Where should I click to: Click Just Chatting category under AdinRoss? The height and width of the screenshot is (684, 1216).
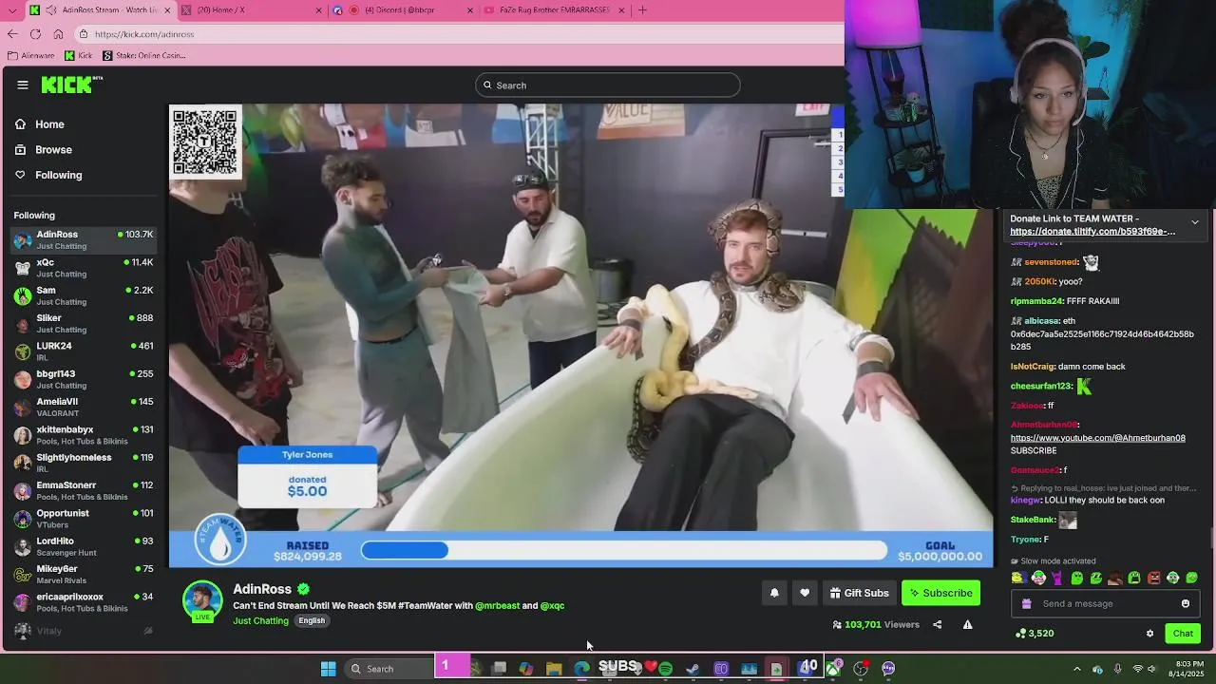click(x=260, y=620)
